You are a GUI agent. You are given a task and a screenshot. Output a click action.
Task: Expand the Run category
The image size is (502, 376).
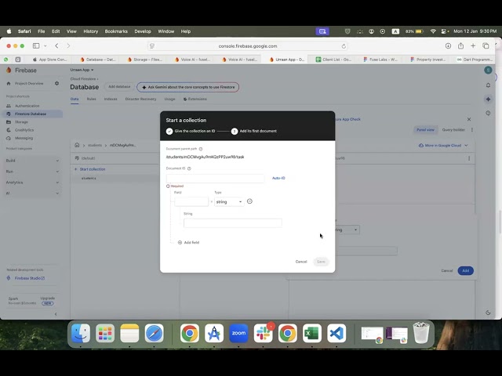click(x=33, y=172)
